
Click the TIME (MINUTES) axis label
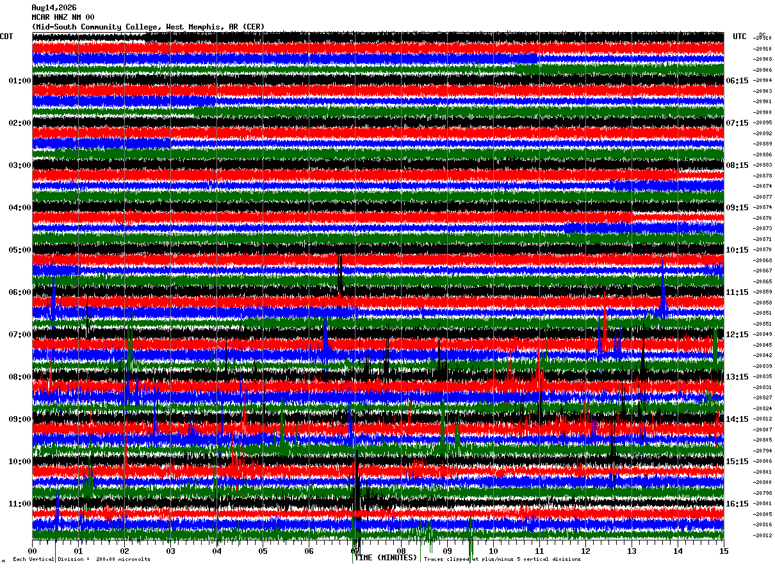(386, 558)
